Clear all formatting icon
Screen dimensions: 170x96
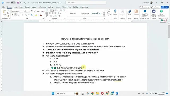coord(42,11)
